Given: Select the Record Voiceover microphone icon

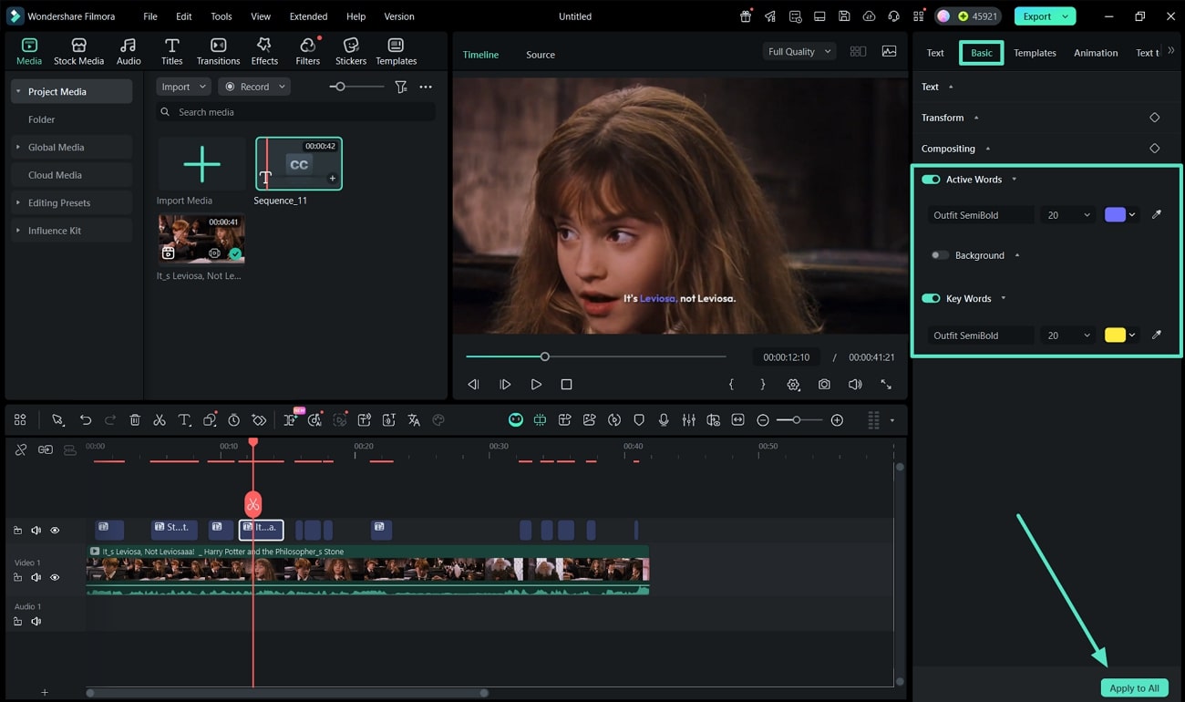Looking at the screenshot, I should 664,419.
